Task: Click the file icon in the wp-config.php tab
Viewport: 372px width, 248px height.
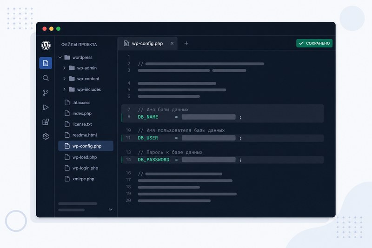Action: coord(126,43)
